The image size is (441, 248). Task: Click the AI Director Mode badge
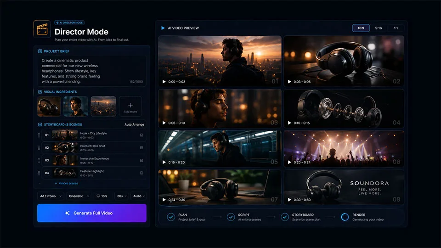click(x=69, y=23)
